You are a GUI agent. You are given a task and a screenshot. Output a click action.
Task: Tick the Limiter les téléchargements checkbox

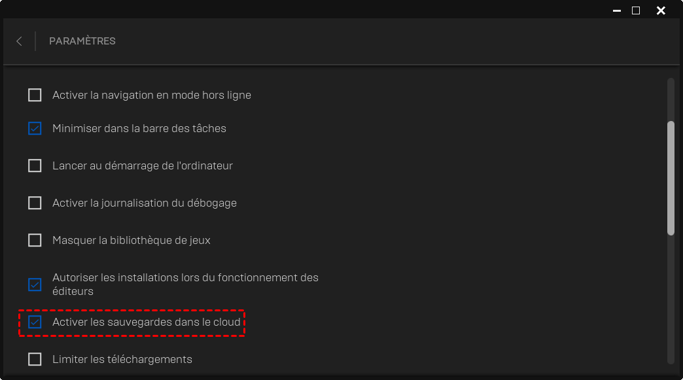click(x=35, y=359)
